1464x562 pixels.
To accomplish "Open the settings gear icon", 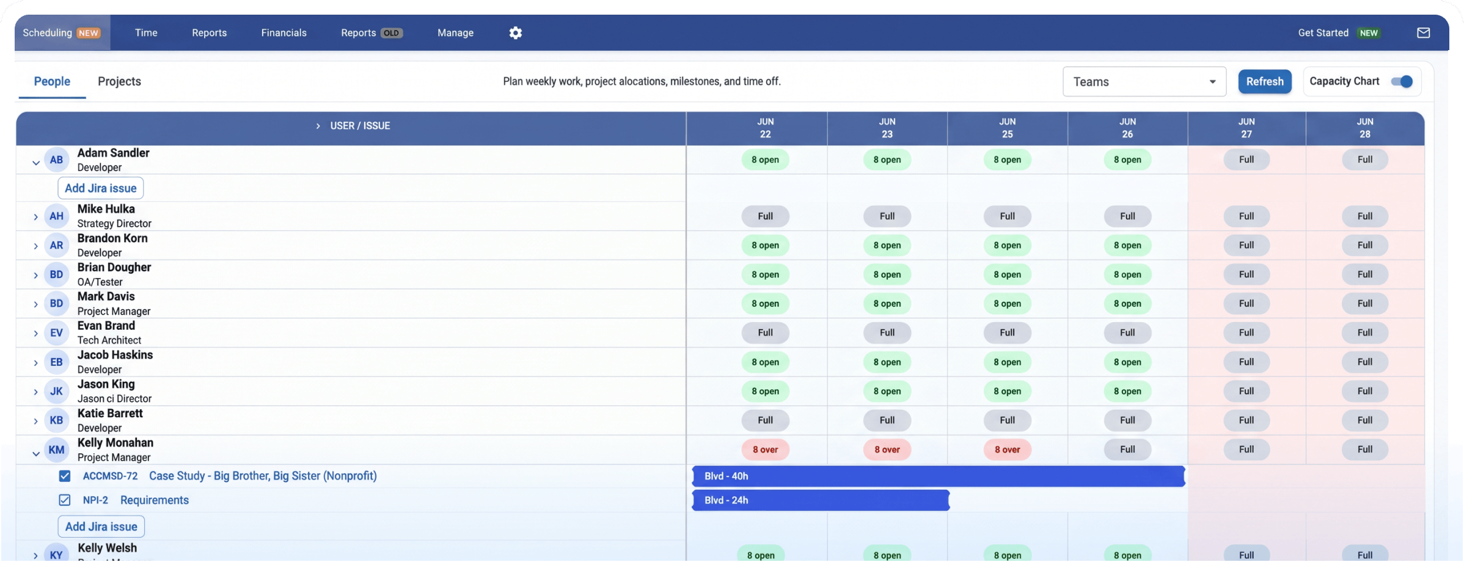I will pyautogui.click(x=516, y=33).
